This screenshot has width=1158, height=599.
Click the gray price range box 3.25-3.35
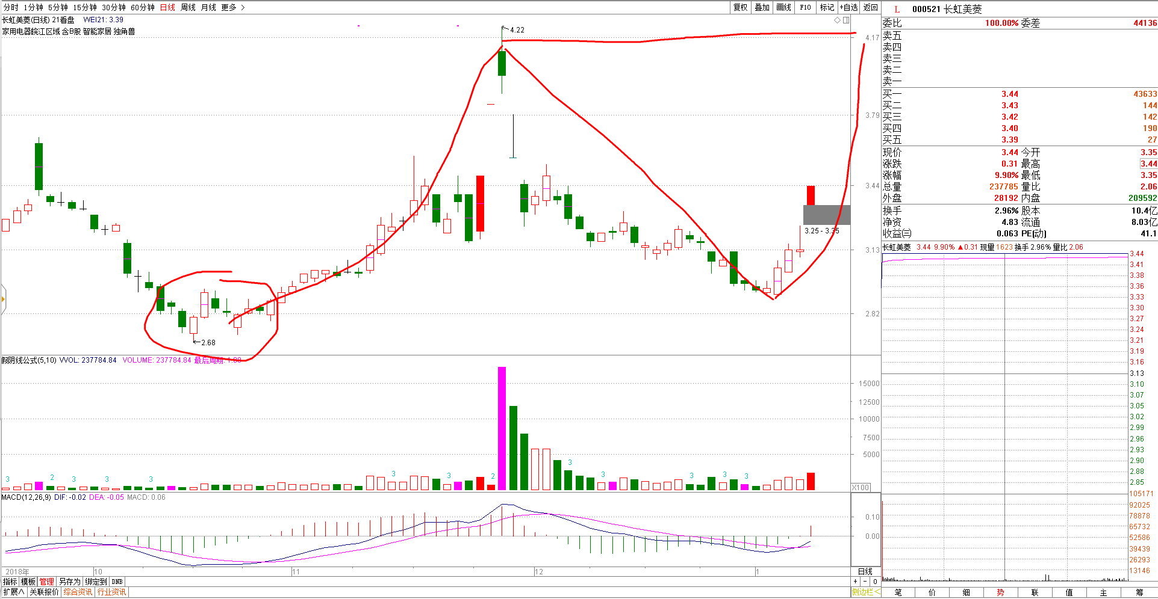[x=826, y=215]
